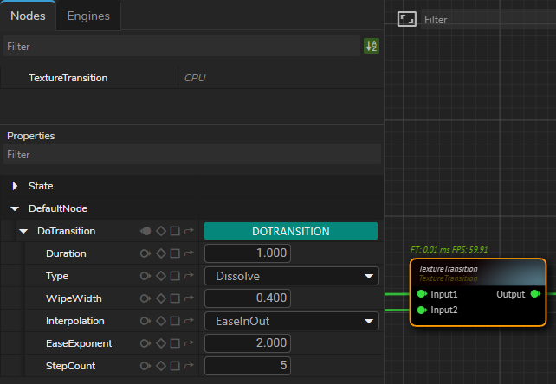Click the reset arrow on WipeWidth row
556x384 pixels.
[x=188, y=298]
